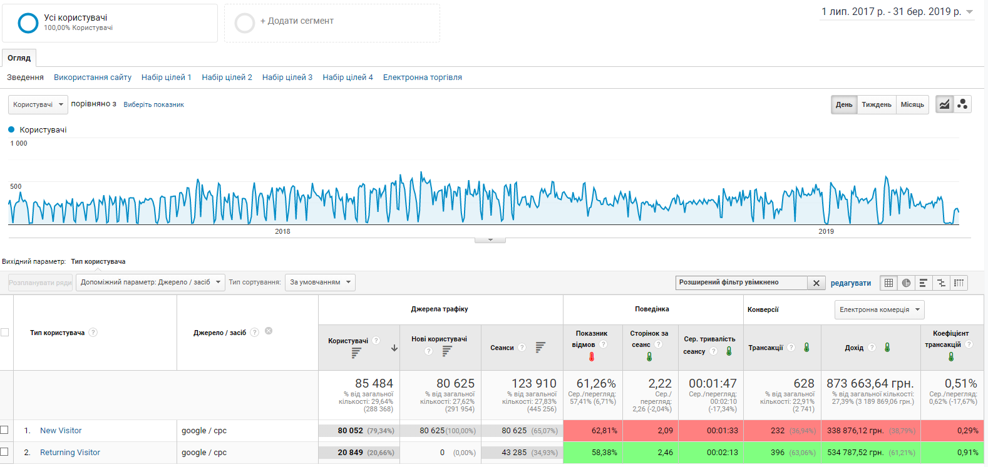
Task: Open the Користувачі metric dropdown
Action: tap(38, 104)
